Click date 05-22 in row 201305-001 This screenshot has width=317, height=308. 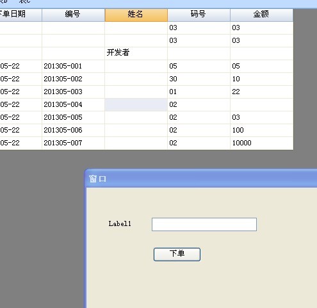click(20, 66)
